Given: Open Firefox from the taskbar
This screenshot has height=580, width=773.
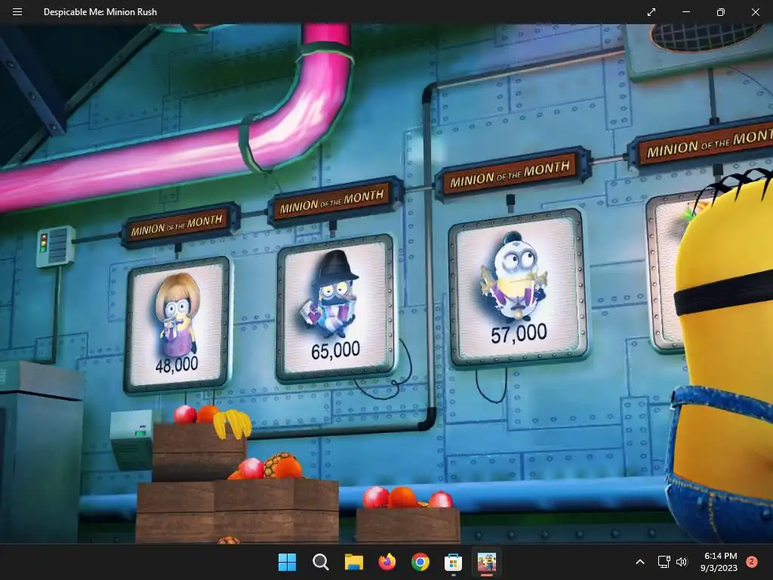Looking at the screenshot, I should tap(387, 562).
